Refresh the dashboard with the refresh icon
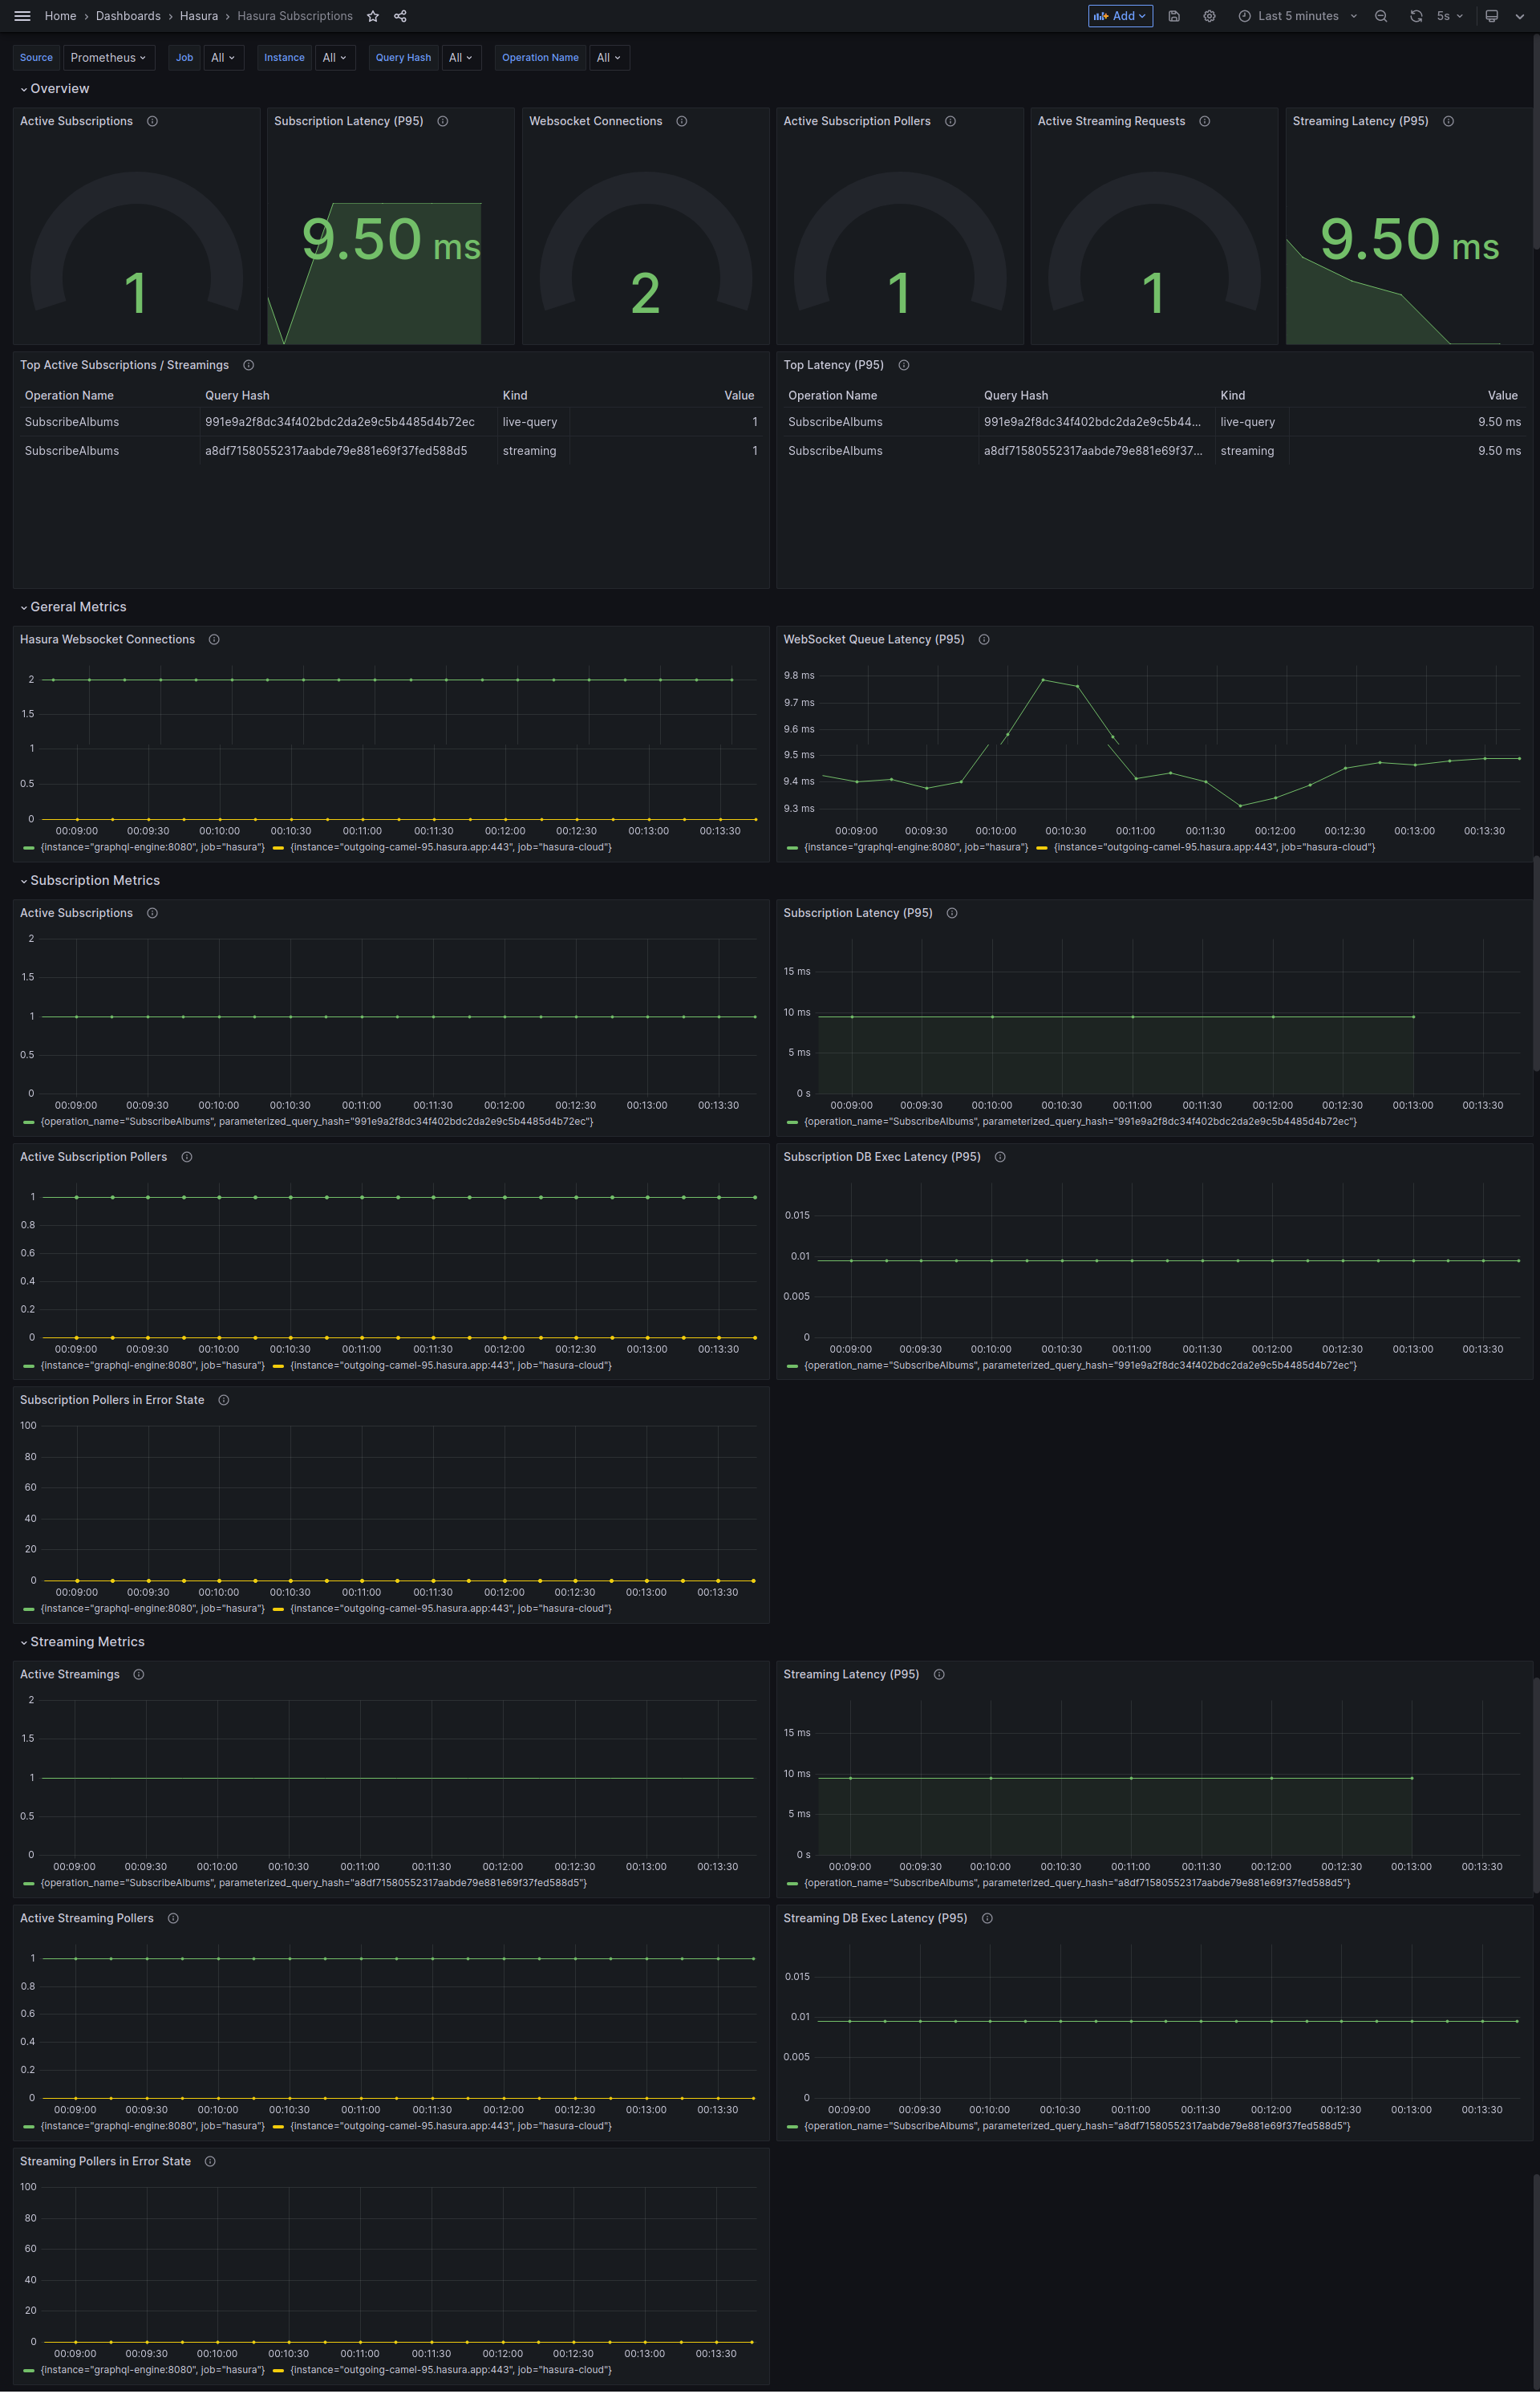Image resolution: width=1540 pixels, height=2394 pixels. pyautogui.click(x=1416, y=16)
